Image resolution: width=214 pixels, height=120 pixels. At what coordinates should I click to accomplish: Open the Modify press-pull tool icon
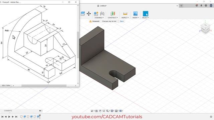(x=83, y=14)
